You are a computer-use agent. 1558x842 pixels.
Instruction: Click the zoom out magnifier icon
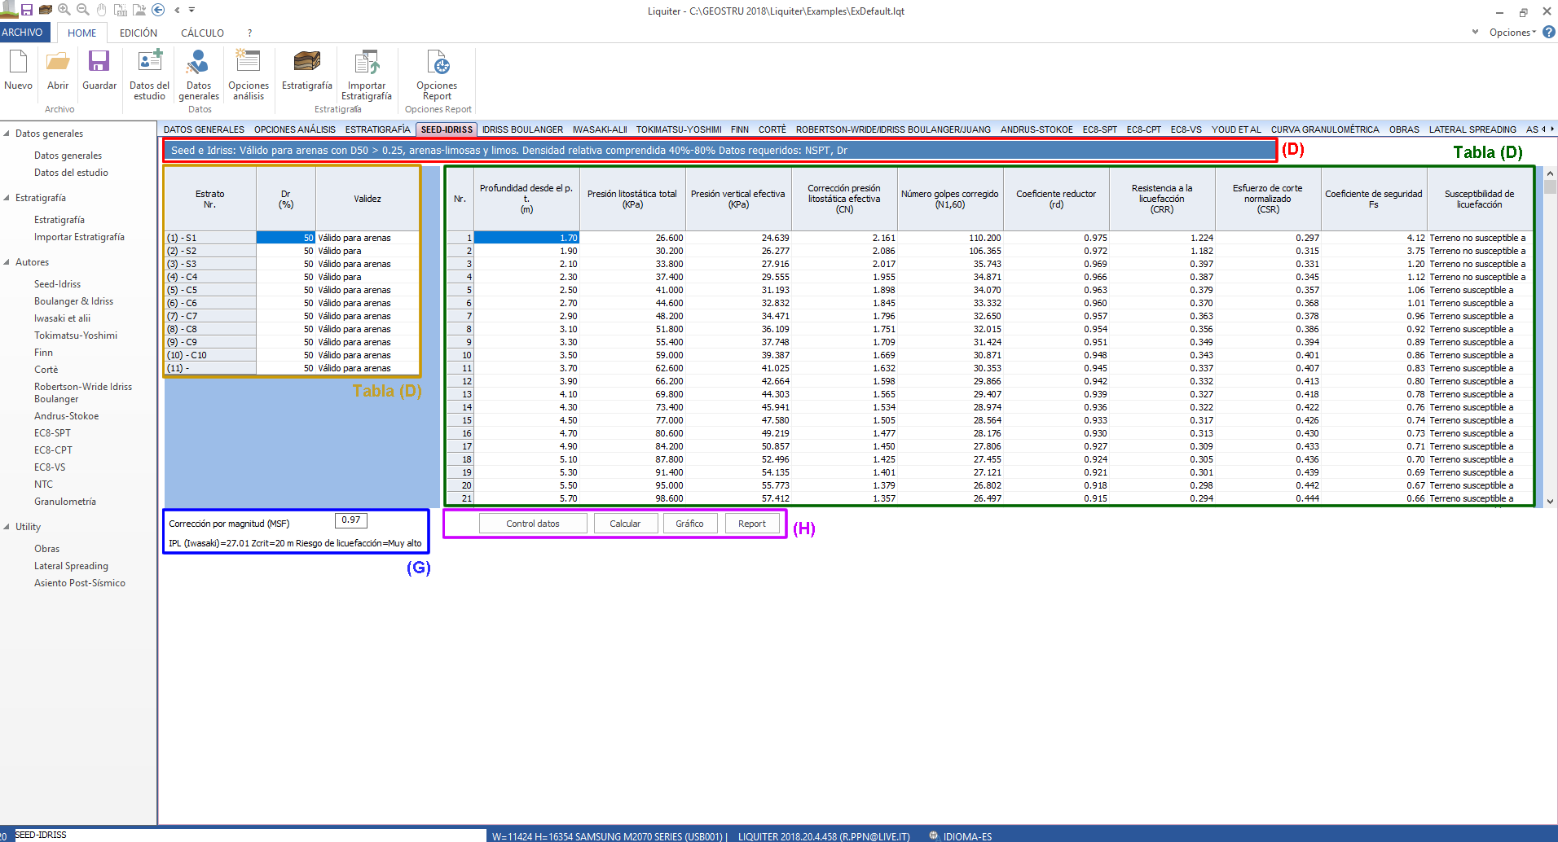(x=82, y=10)
